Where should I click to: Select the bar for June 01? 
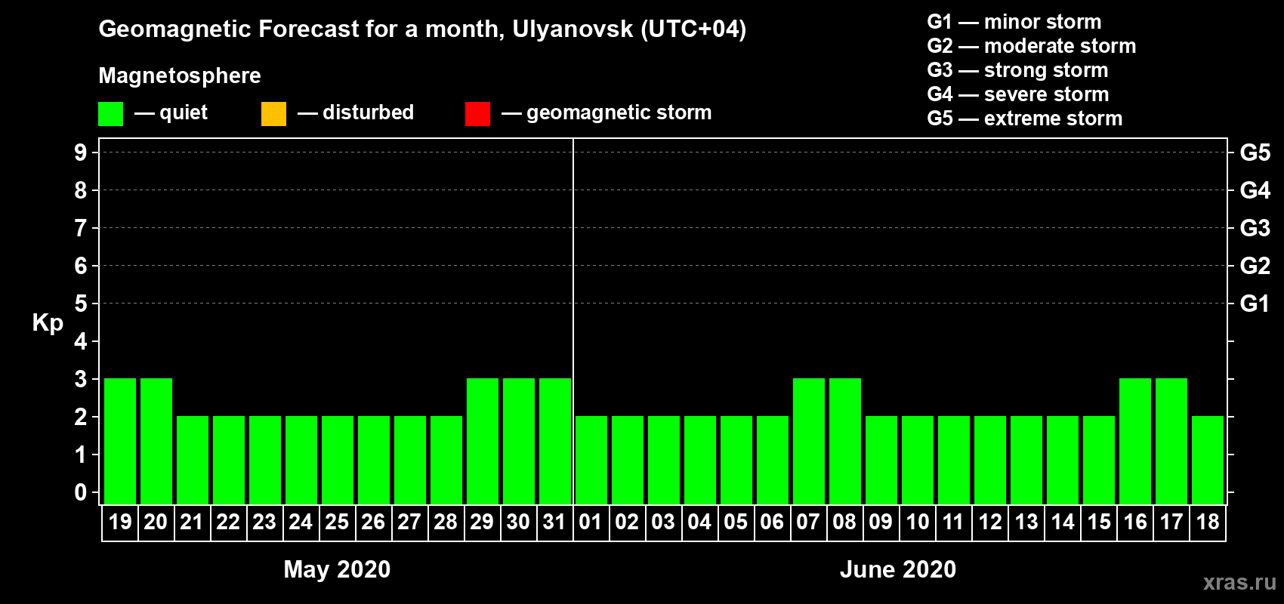pyautogui.click(x=591, y=460)
